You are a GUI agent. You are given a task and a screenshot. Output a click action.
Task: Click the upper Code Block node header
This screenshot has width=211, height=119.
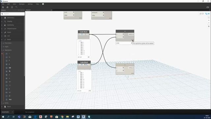coord(83,32)
